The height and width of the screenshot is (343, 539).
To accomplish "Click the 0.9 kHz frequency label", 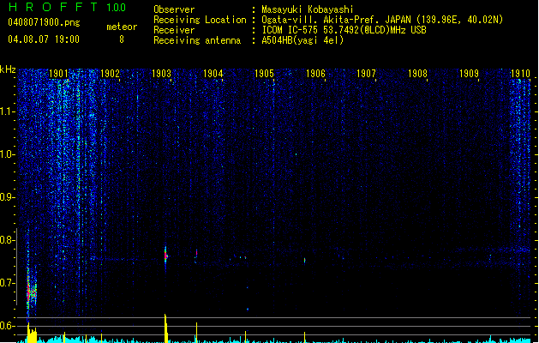I will [x=7, y=197].
